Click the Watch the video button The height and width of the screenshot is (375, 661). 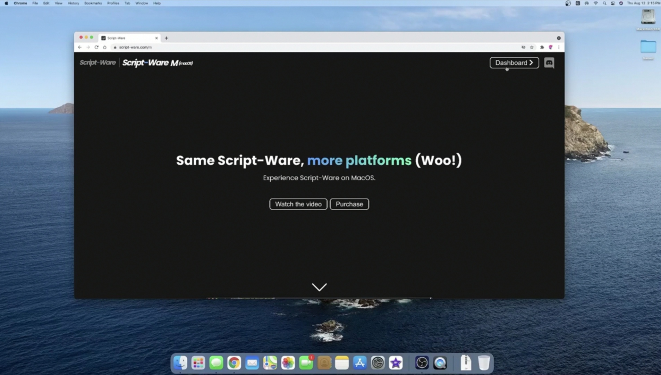(298, 204)
